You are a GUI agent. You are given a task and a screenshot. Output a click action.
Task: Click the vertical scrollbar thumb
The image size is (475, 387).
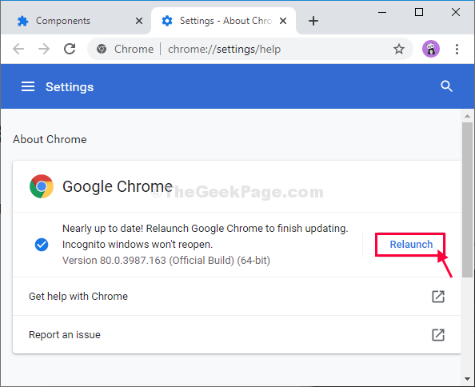coord(467,199)
